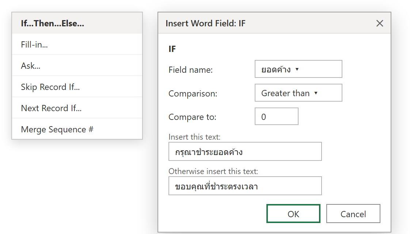Click the Insert Word Field: IF title
Viewport: 410px width, 234px height.
[x=205, y=23]
